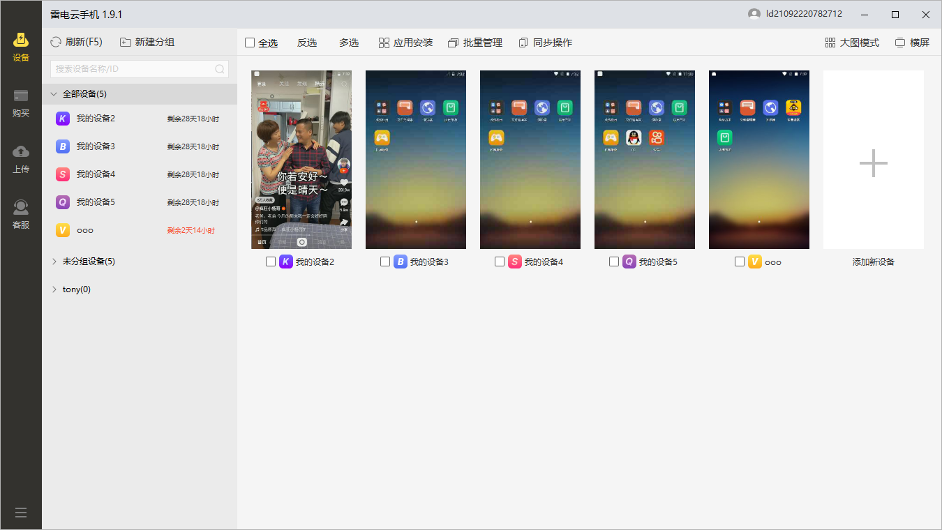Screen dimensions: 942x530
Task: Open the 设备 section in sidebar
Action: pyautogui.click(x=21, y=47)
